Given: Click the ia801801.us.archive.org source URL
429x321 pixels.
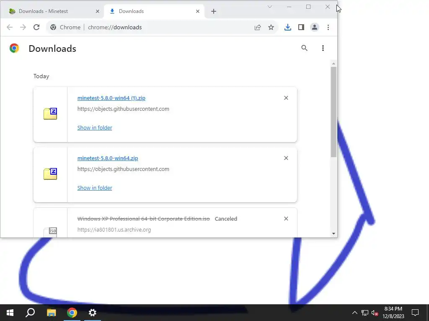Looking at the screenshot, I should click(114, 230).
